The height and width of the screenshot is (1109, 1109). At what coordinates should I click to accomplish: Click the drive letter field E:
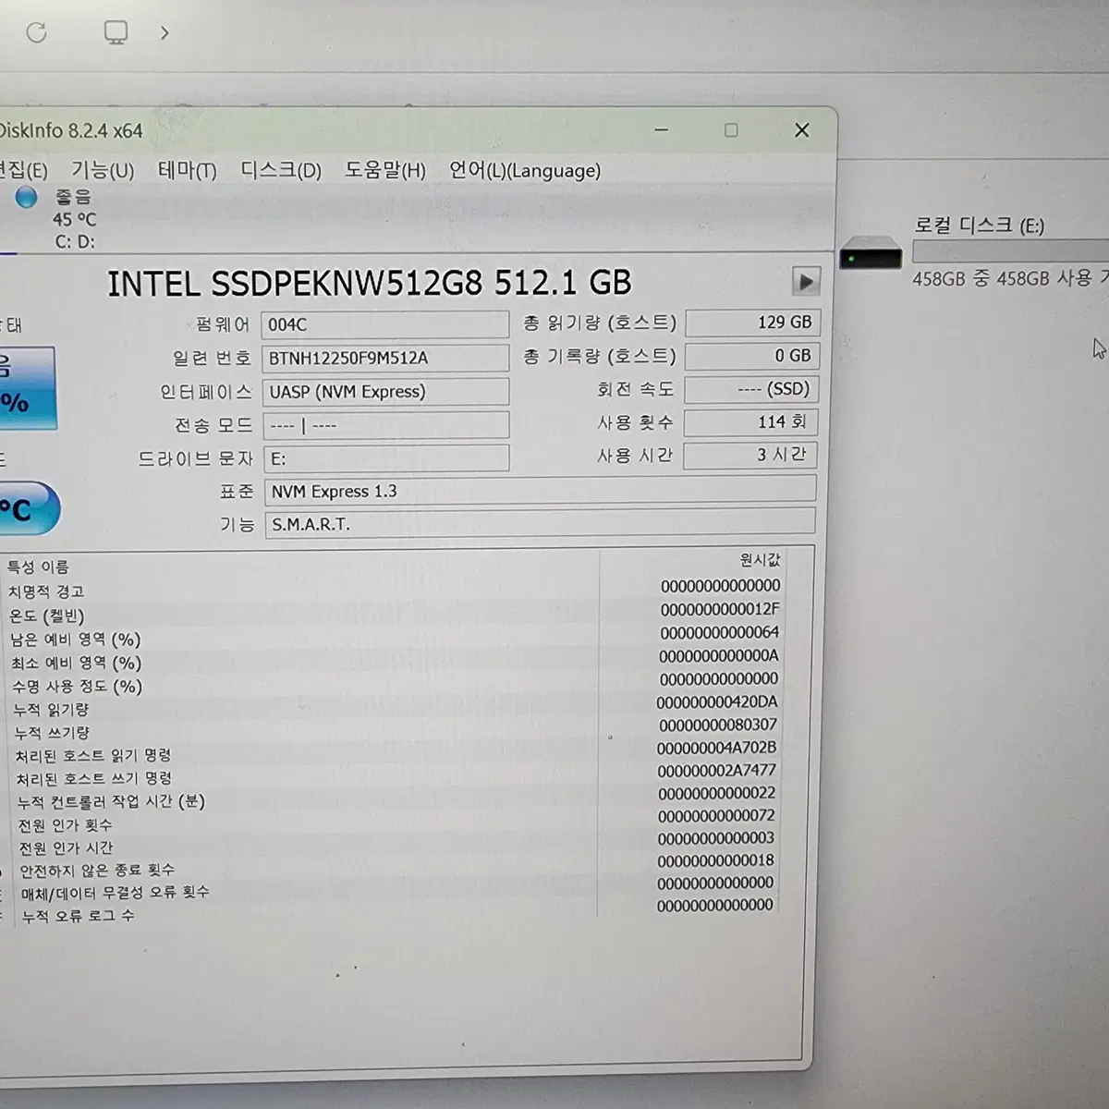[385, 458]
